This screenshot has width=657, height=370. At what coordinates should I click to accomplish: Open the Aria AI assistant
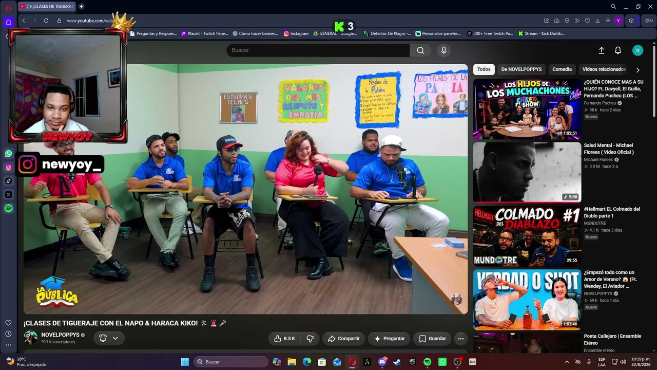point(649,21)
